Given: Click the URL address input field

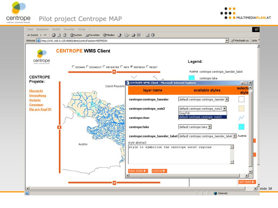Looking at the screenshot, I should (131, 41).
